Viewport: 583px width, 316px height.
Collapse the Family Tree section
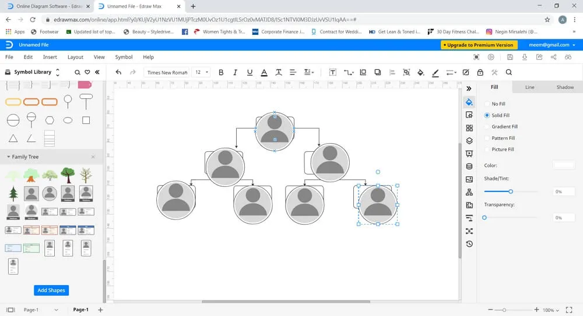(8, 157)
